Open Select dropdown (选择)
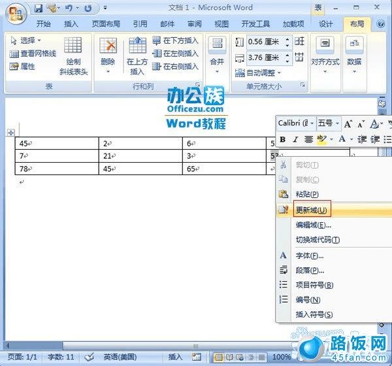 tap(25, 41)
